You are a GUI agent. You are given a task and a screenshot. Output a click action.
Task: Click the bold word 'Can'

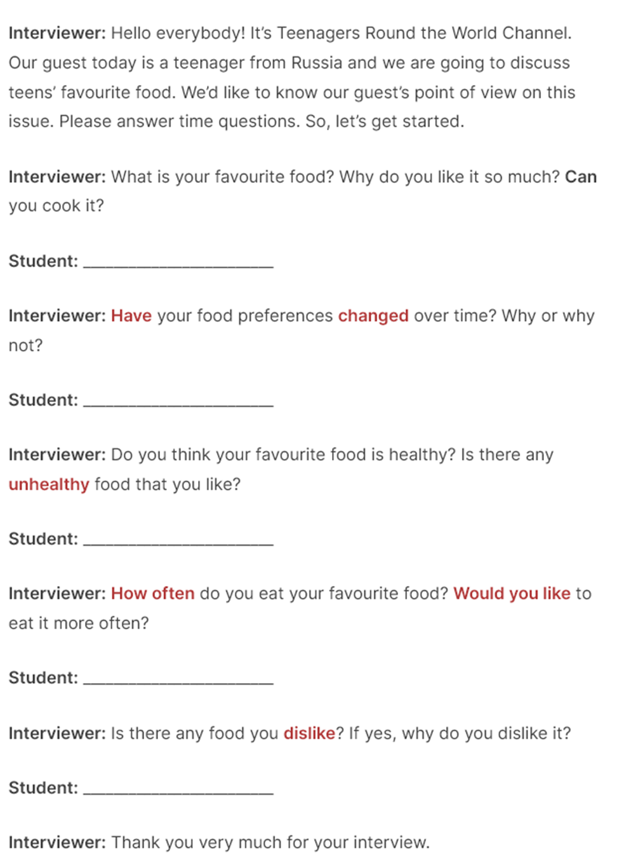[581, 176]
